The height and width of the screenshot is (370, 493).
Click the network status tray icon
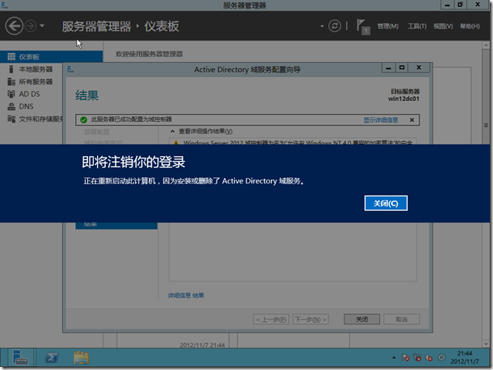(x=417, y=358)
